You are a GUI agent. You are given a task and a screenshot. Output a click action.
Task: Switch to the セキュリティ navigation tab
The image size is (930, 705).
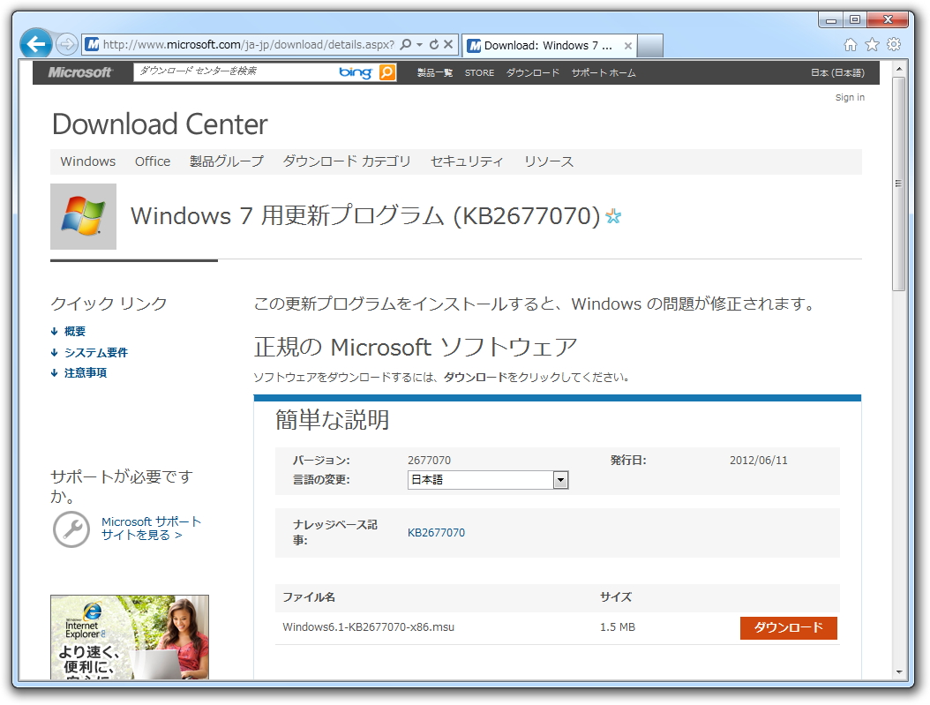(467, 161)
